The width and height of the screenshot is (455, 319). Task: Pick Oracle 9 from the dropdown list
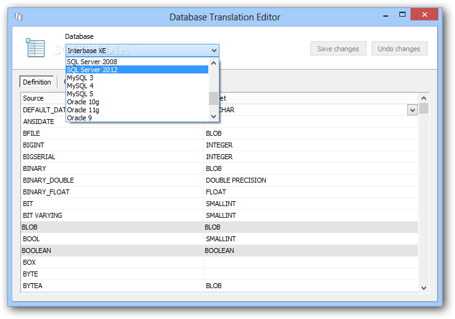137,118
